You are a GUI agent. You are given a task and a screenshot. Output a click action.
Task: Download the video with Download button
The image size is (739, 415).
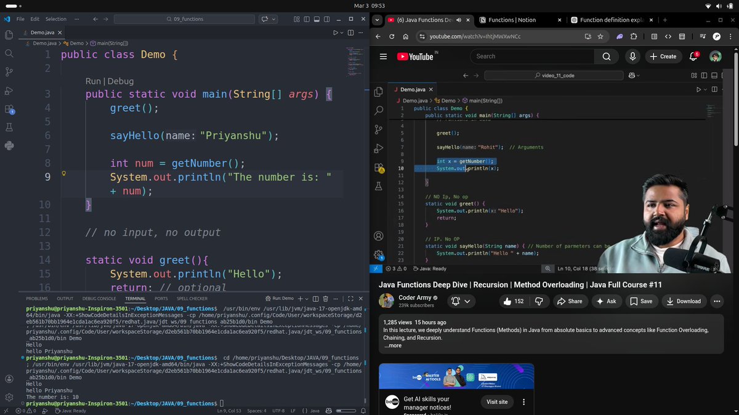[x=684, y=301]
